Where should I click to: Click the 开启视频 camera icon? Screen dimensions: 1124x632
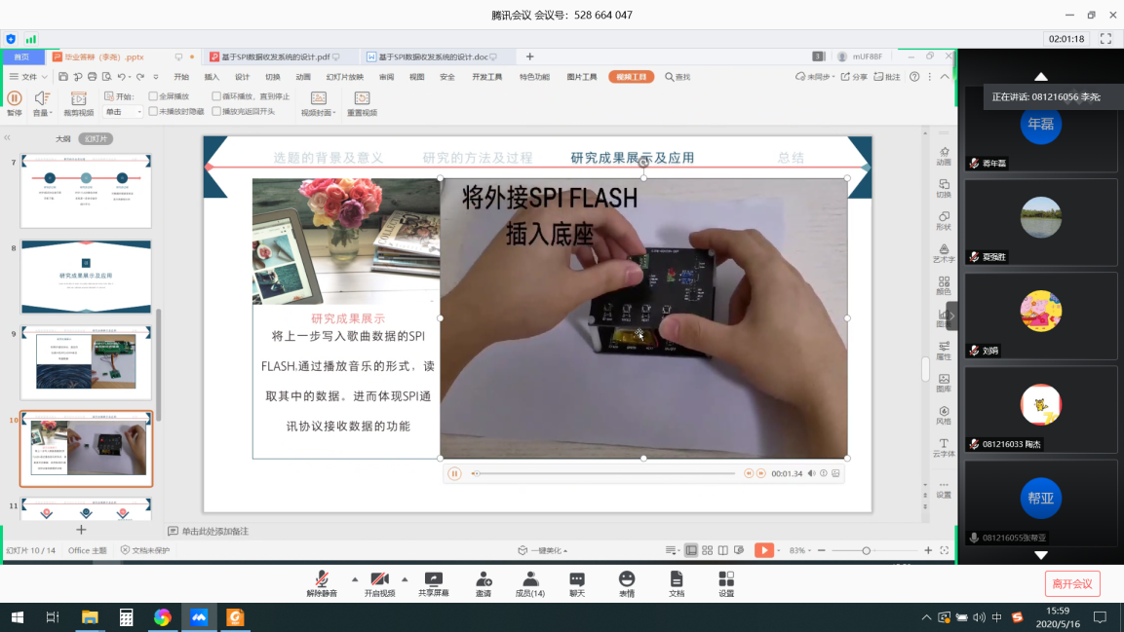click(x=379, y=578)
